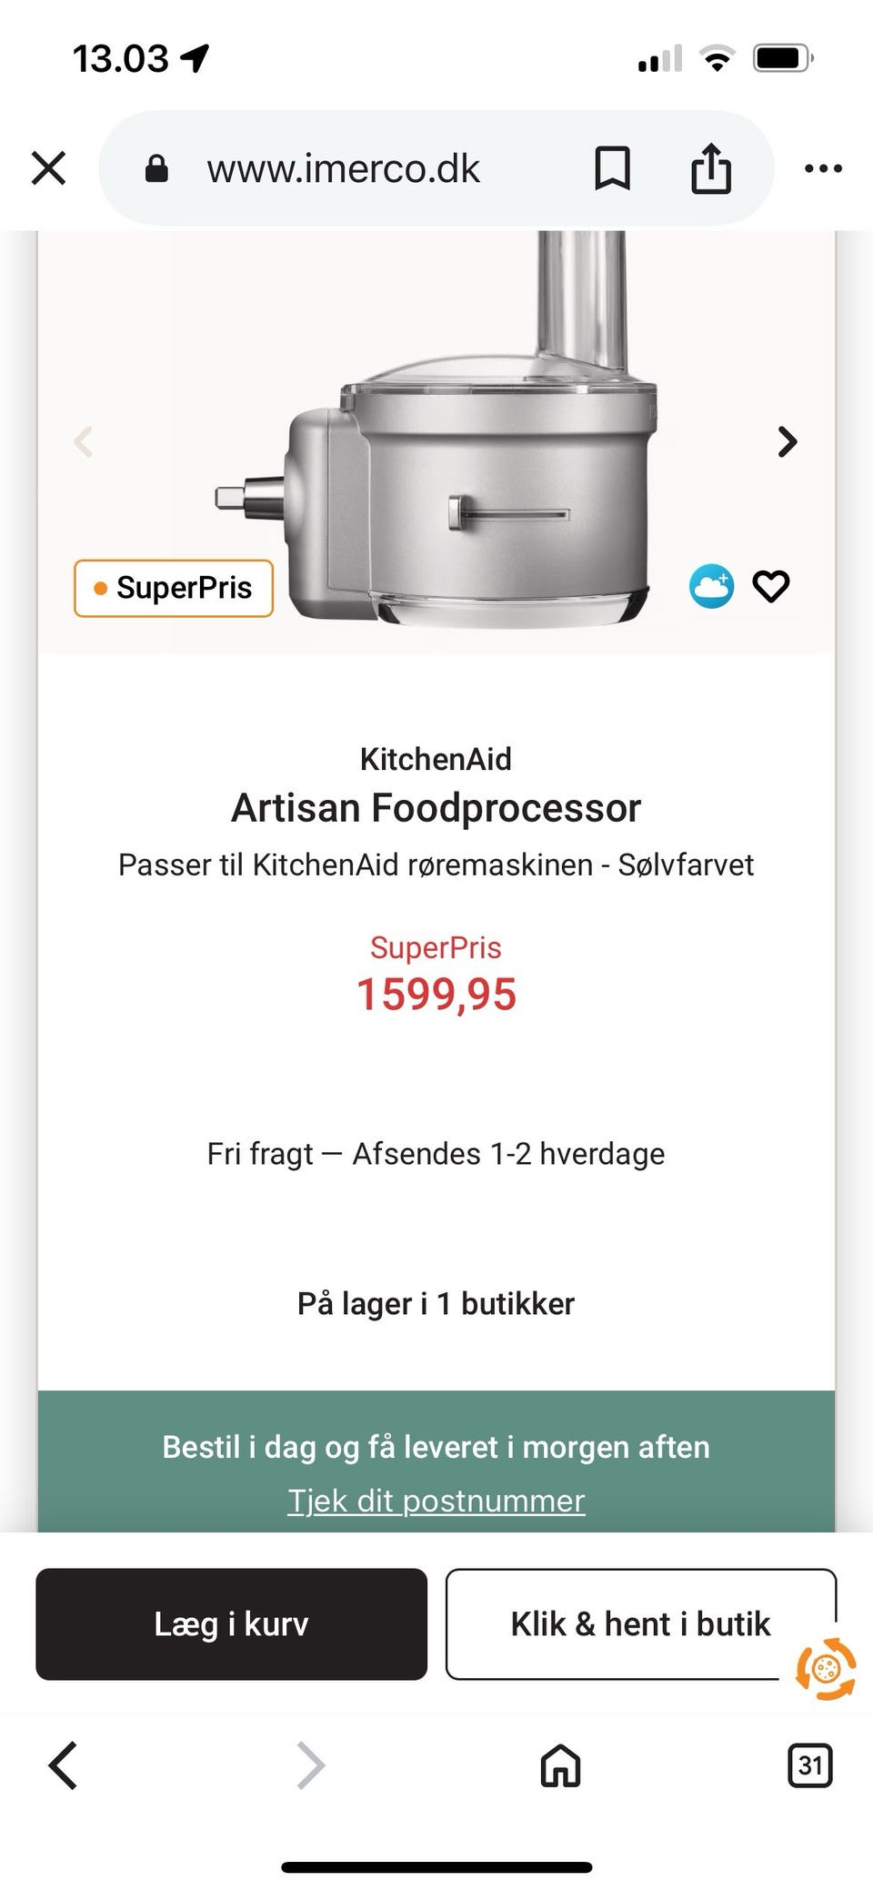Open the tab switcher showing 31 tabs
This screenshot has width=873, height=1891.
809,1765
